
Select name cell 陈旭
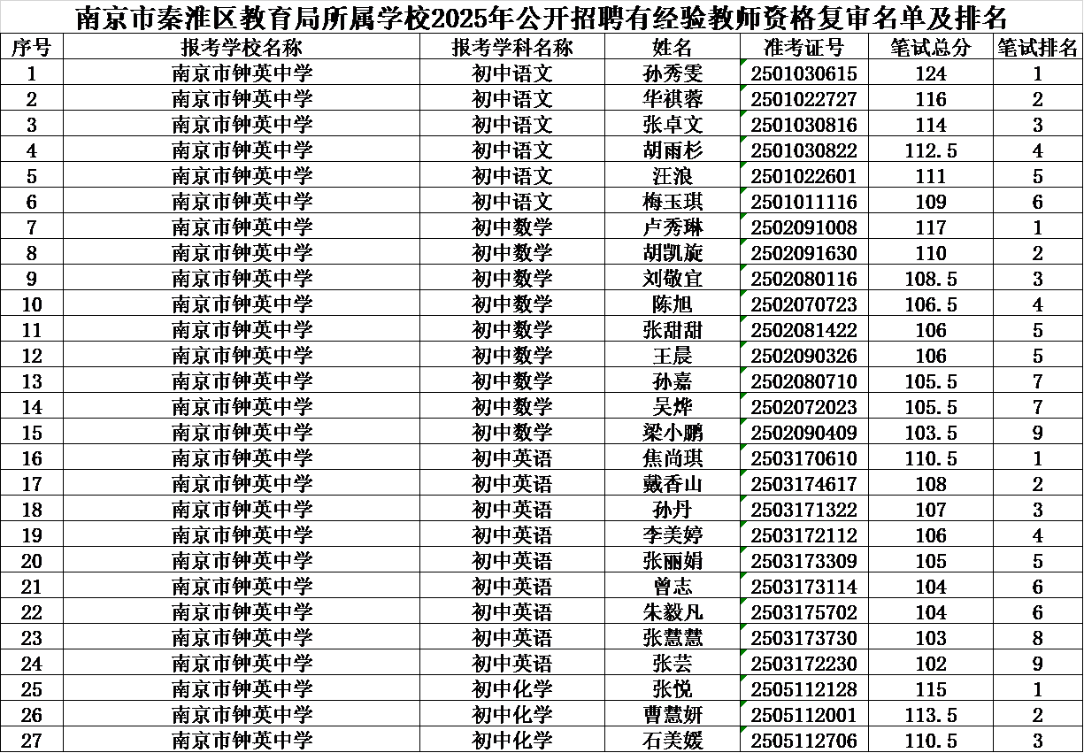672,304
